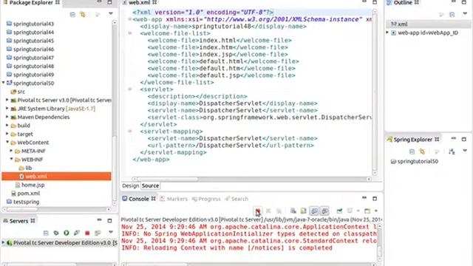Click Display Selected Console icon
Screen dimensions: 473x266
click(350, 211)
